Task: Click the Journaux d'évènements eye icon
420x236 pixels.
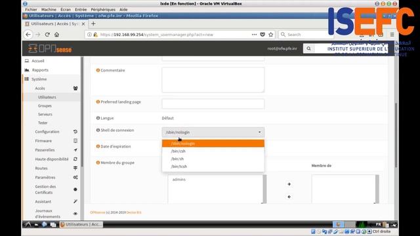Action: [x=75, y=214]
